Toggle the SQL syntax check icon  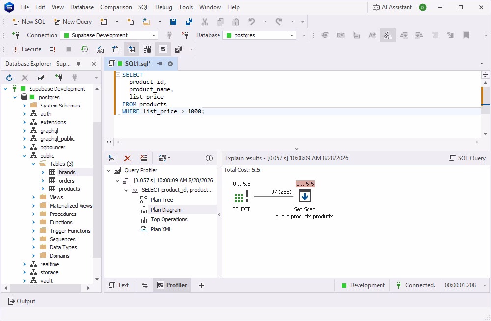(388, 35)
